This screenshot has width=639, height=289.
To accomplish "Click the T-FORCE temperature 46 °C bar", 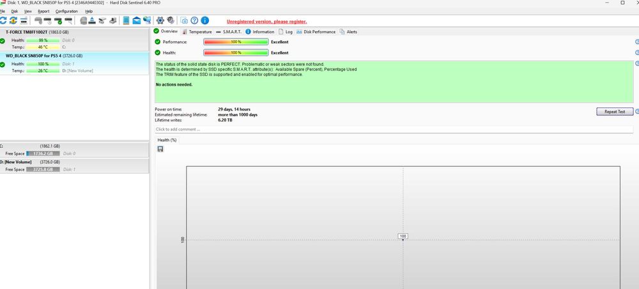I will point(43,47).
